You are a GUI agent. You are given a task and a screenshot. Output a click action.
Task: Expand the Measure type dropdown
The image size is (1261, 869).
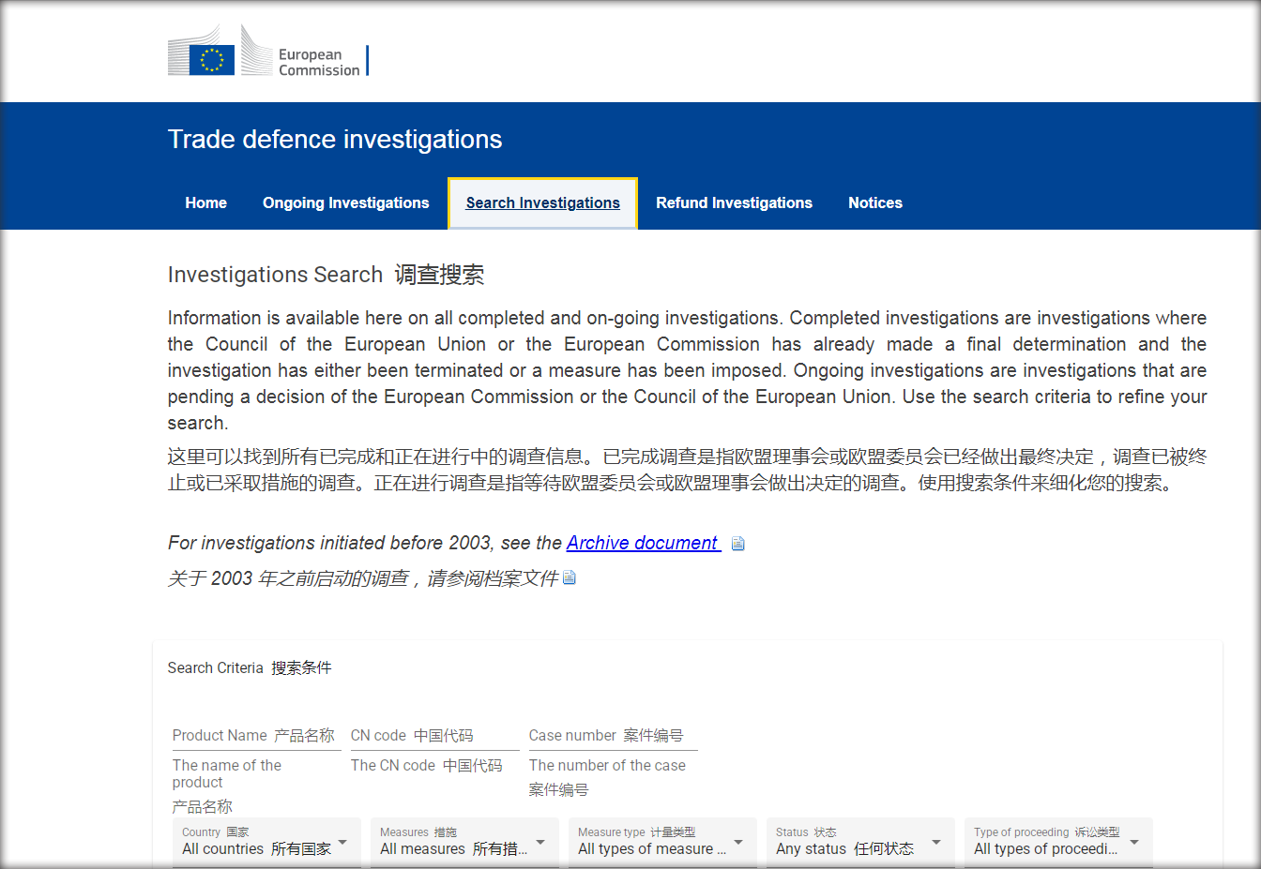pos(662,842)
